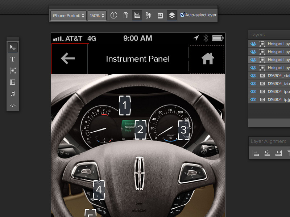Image resolution: width=290 pixels, height=217 pixels.
Task: Hide the 1316304_stat layer using its eye
Action: (253, 76)
